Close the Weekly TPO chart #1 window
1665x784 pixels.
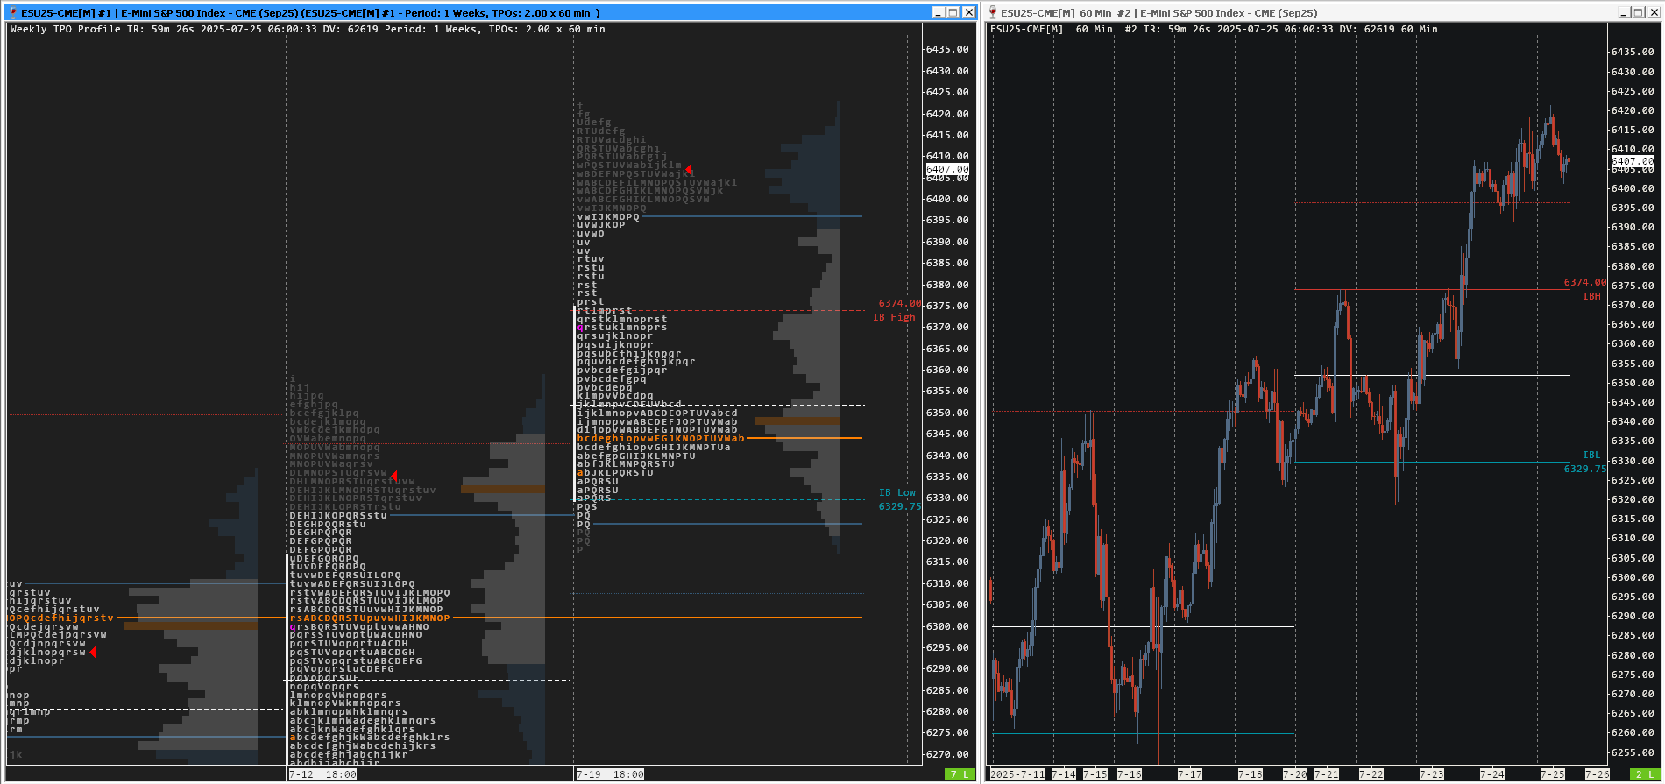[968, 12]
